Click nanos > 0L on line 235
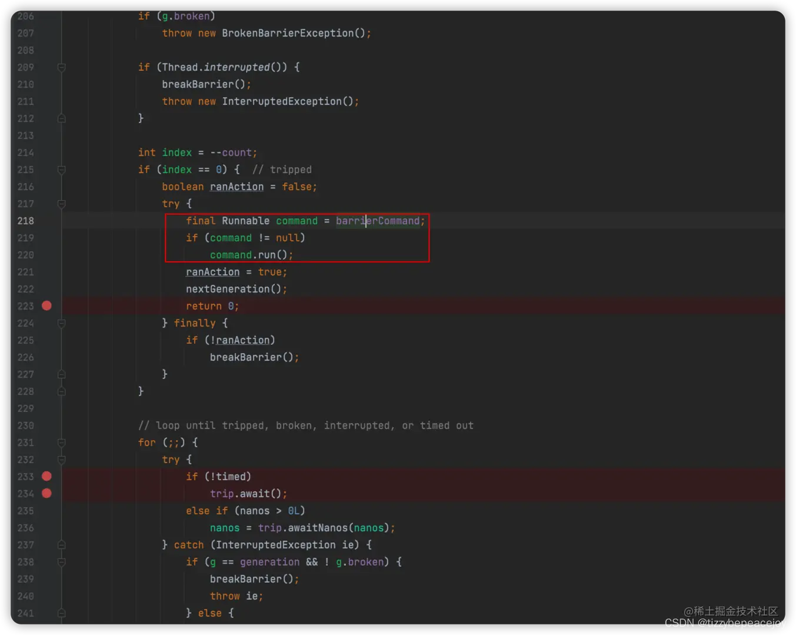Screen dimensions: 796x635 (269, 511)
